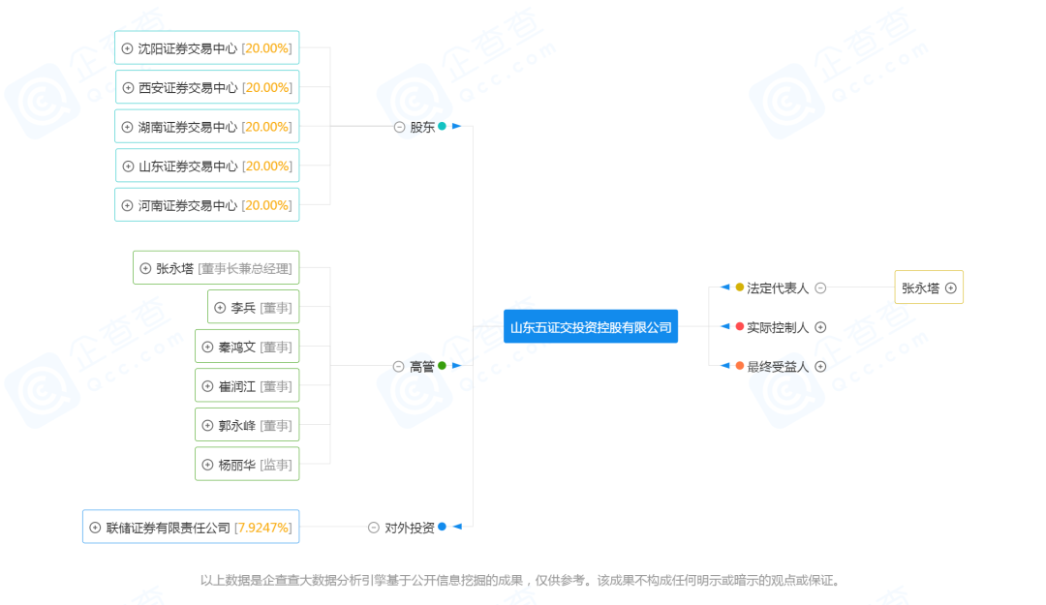Expand the 实际控制人 plus icon
The height and width of the screenshot is (605, 1046).
(x=820, y=327)
